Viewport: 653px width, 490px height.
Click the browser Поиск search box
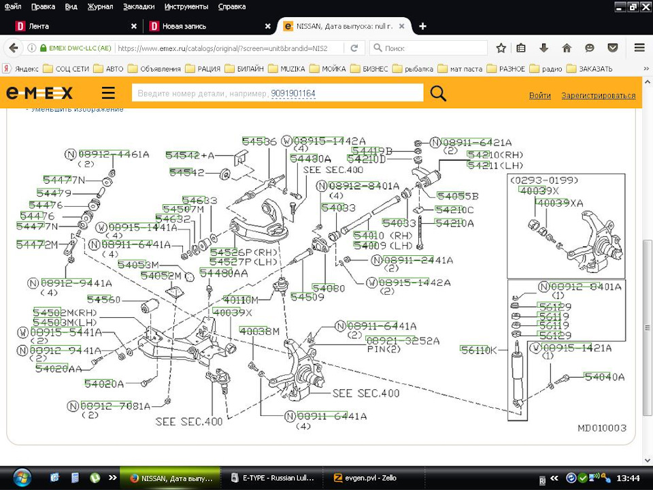coord(429,48)
